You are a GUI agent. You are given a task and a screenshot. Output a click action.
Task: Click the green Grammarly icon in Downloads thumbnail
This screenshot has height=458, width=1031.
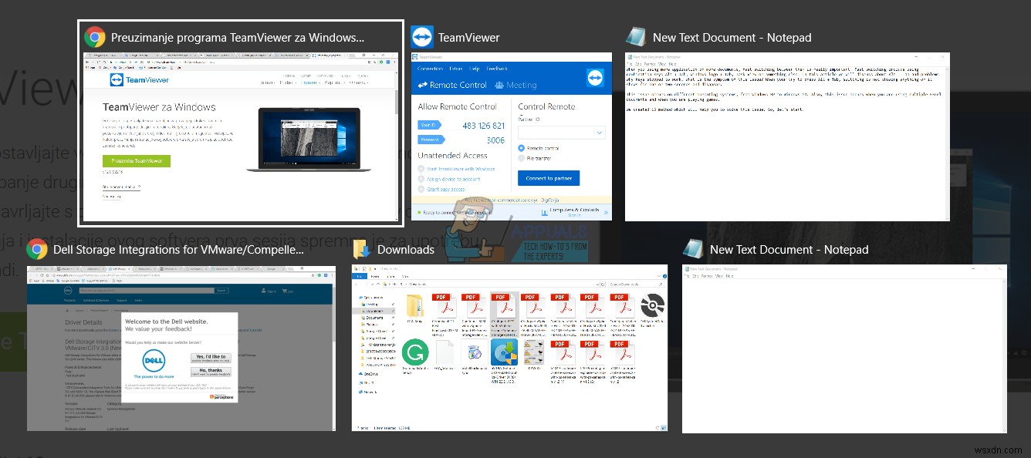coord(415,352)
